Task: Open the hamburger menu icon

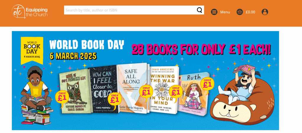Action: pos(214,12)
